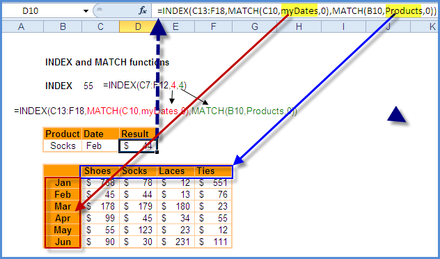The image size is (440, 259).
Task: Click Jun Laces value 231
Action: [x=175, y=242]
